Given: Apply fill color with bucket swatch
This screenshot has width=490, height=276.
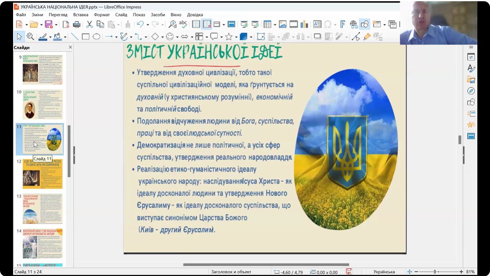Looking at the screenshot, I should click(x=58, y=36).
